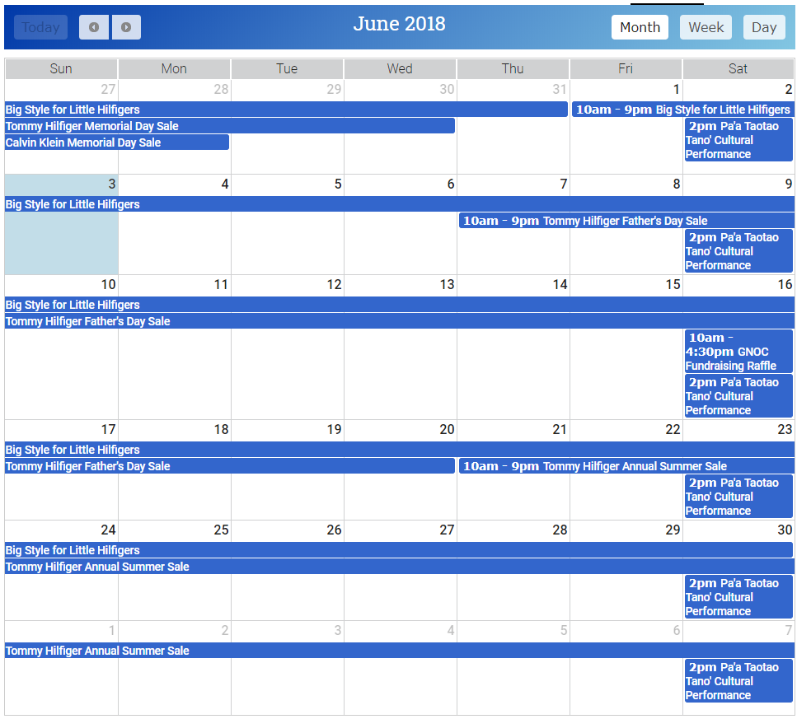
Task: Select day number 29 in June
Action: 673,530
